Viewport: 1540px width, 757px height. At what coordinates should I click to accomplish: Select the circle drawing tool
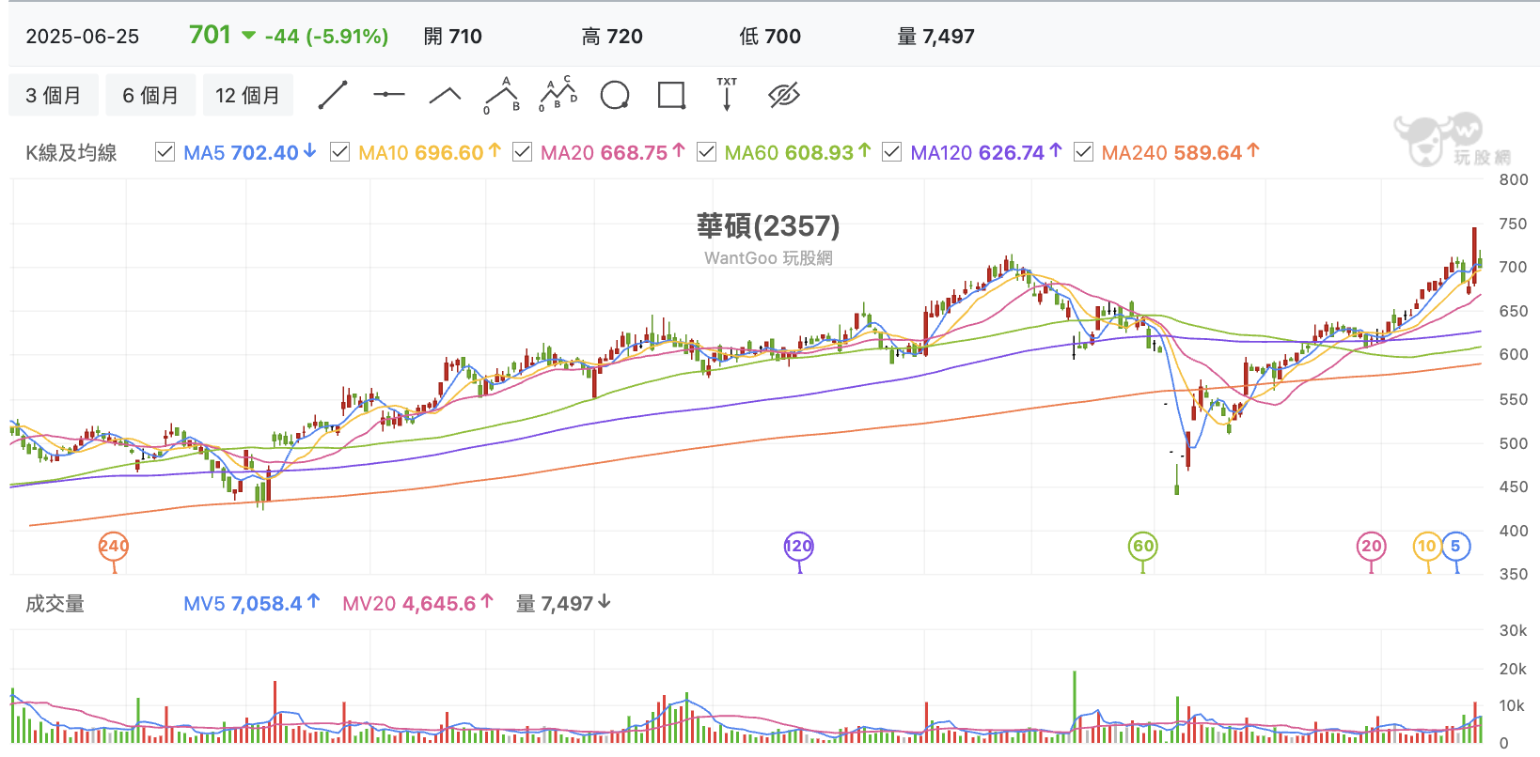[615, 95]
